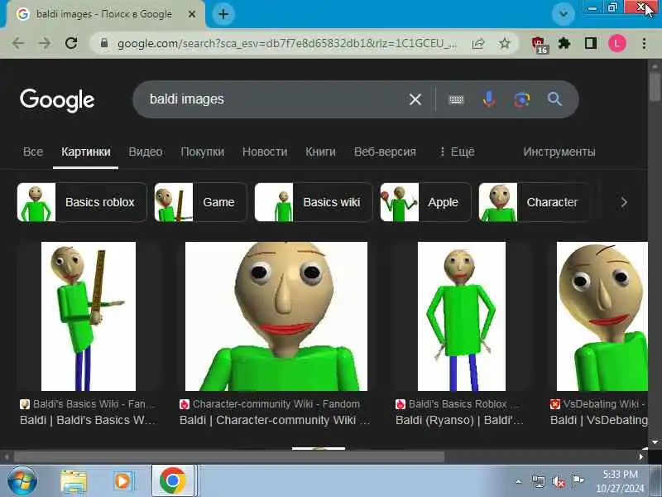The width and height of the screenshot is (662, 497).
Task: Switch to Книги tab
Action: [x=320, y=152]
